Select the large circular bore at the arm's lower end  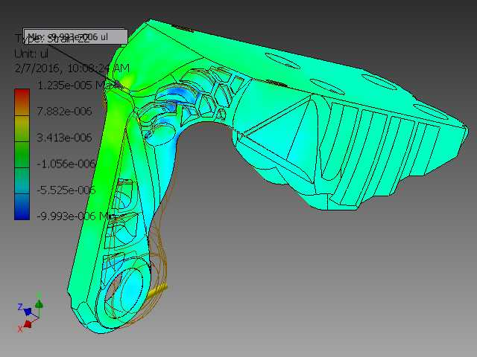point(124,293)
